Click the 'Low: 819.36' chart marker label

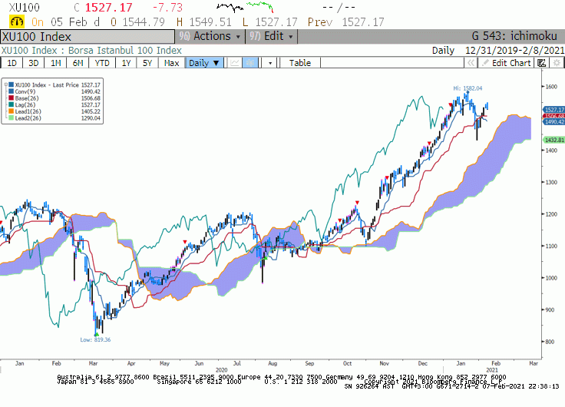pos(95,339)
